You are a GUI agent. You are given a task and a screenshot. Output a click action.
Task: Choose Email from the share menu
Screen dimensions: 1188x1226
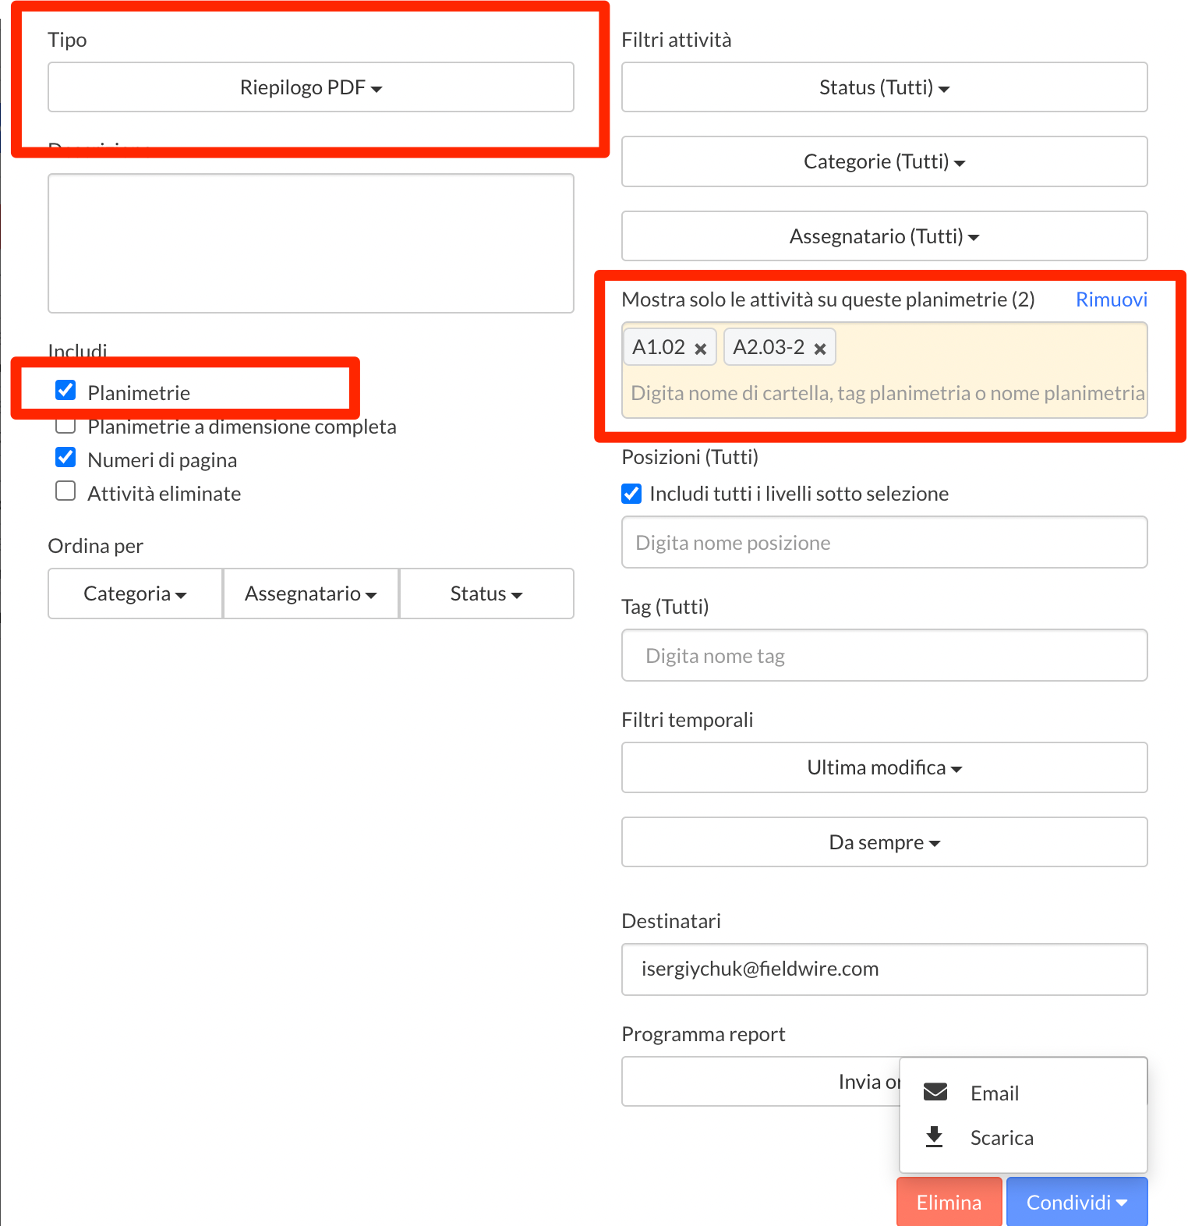tap(994, 1093)
